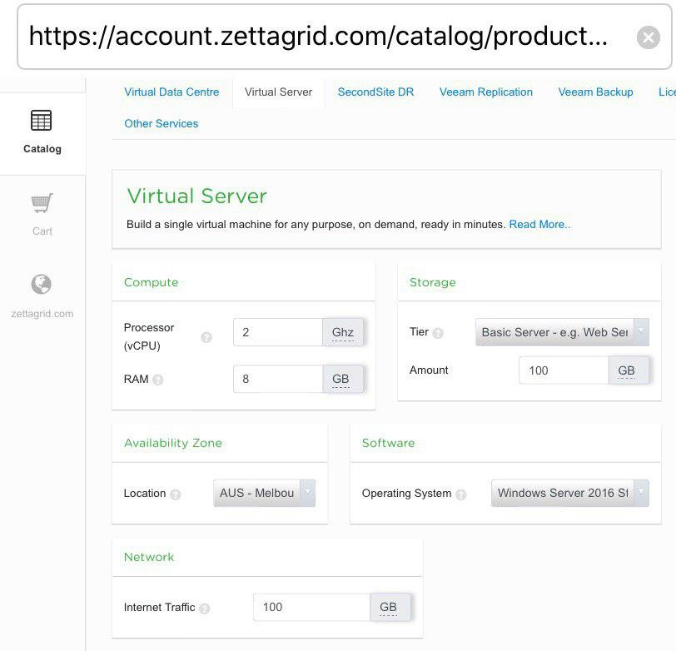Screen dimensions: 676x651
Task: Click the help icon beside Internet Traffic
Action: [x=205, y=609]
